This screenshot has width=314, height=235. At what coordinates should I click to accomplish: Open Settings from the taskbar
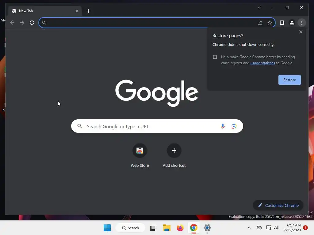tap(207, 228)
